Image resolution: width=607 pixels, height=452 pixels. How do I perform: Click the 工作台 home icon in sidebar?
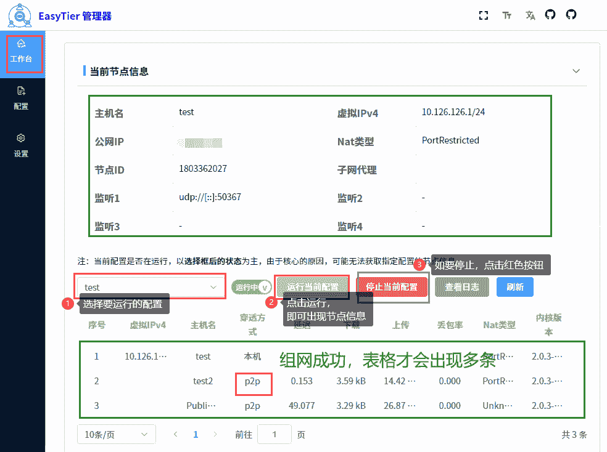point(22,44)
